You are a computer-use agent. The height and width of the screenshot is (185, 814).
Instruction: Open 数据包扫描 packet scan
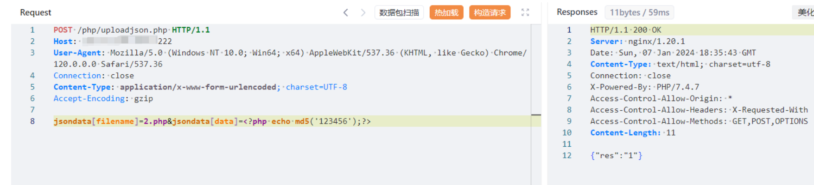point(399,12)
